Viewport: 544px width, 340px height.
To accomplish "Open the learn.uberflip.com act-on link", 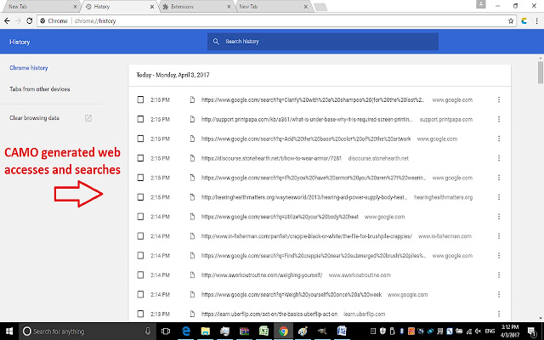I will pos(269,314).
